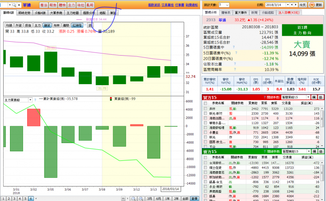Click the magnifier search icon beside stock input
Screen dimensions: 326x201
14,5
